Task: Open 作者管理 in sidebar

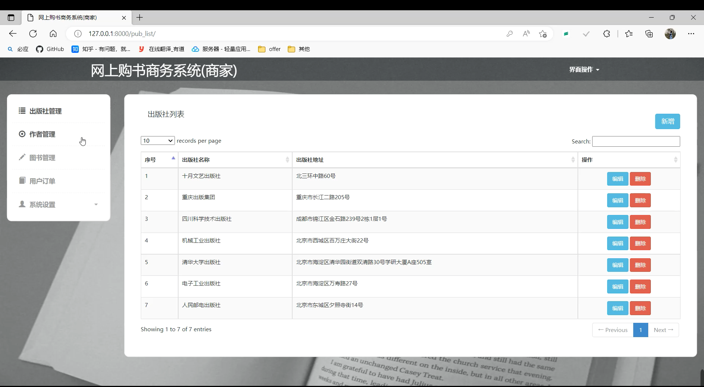Action: click(37, 134)
